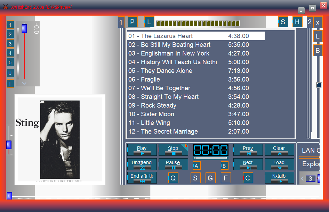Select track 10 - Sister Moon
This screenshot has width=329, height=212.
(196, 114)
